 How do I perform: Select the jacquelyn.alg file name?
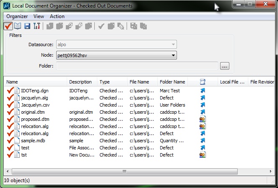tap(34, 98)
